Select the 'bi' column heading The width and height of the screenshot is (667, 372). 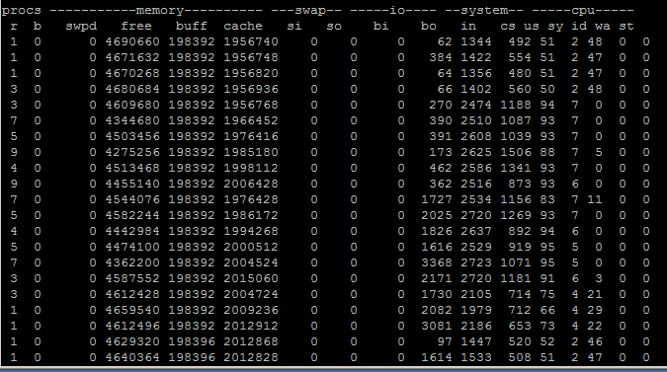click(380, 26)
